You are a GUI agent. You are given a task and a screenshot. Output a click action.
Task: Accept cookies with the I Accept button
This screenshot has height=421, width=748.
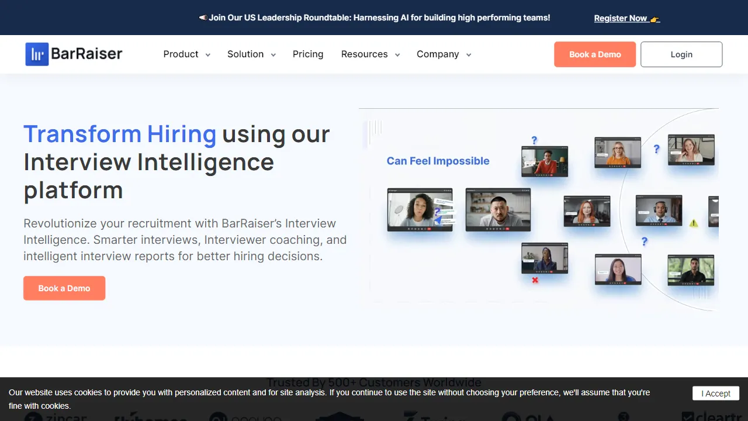point(716,394)
